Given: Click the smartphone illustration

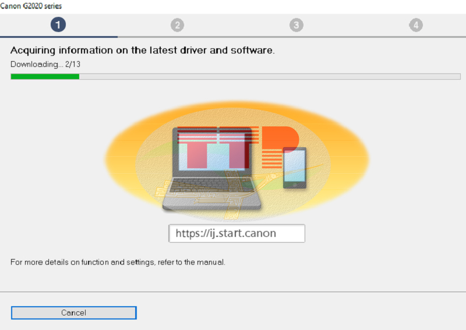Looking at the screenshot, I should tap(295, 168).
